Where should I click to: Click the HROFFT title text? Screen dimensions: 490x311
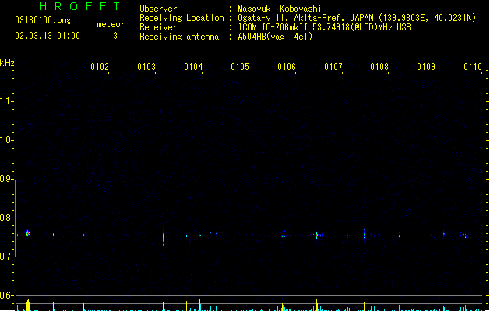coord(80,6)
